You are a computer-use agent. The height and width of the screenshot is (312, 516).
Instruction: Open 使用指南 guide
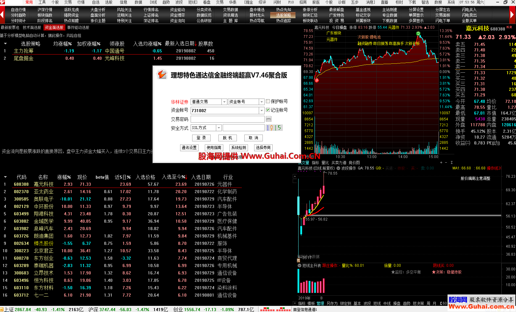pyautogui.click(x=214, y=148)
